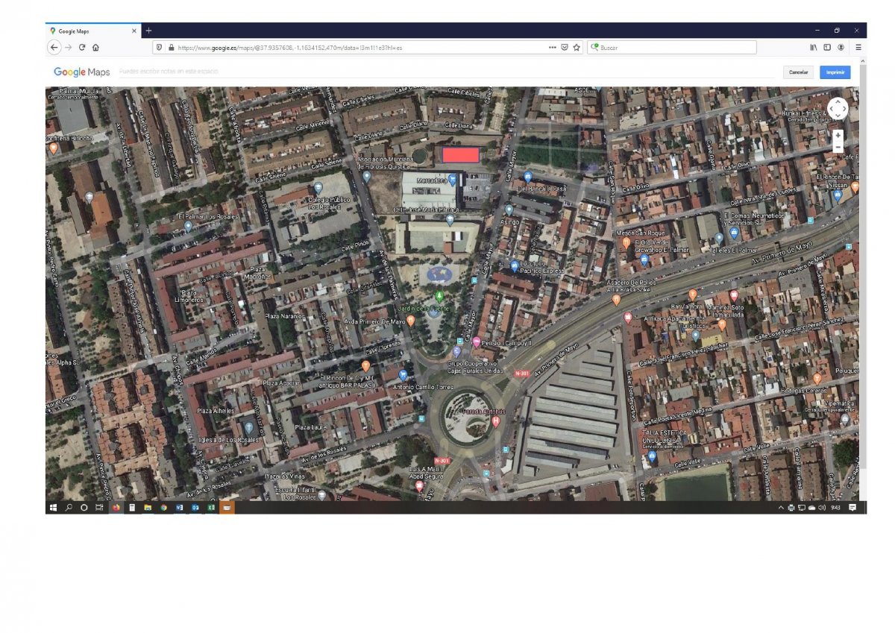
Task: Open the Windows Start menu
Action: tap(53, 508)
